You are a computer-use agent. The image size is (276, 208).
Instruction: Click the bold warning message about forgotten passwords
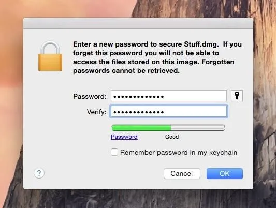157,57
